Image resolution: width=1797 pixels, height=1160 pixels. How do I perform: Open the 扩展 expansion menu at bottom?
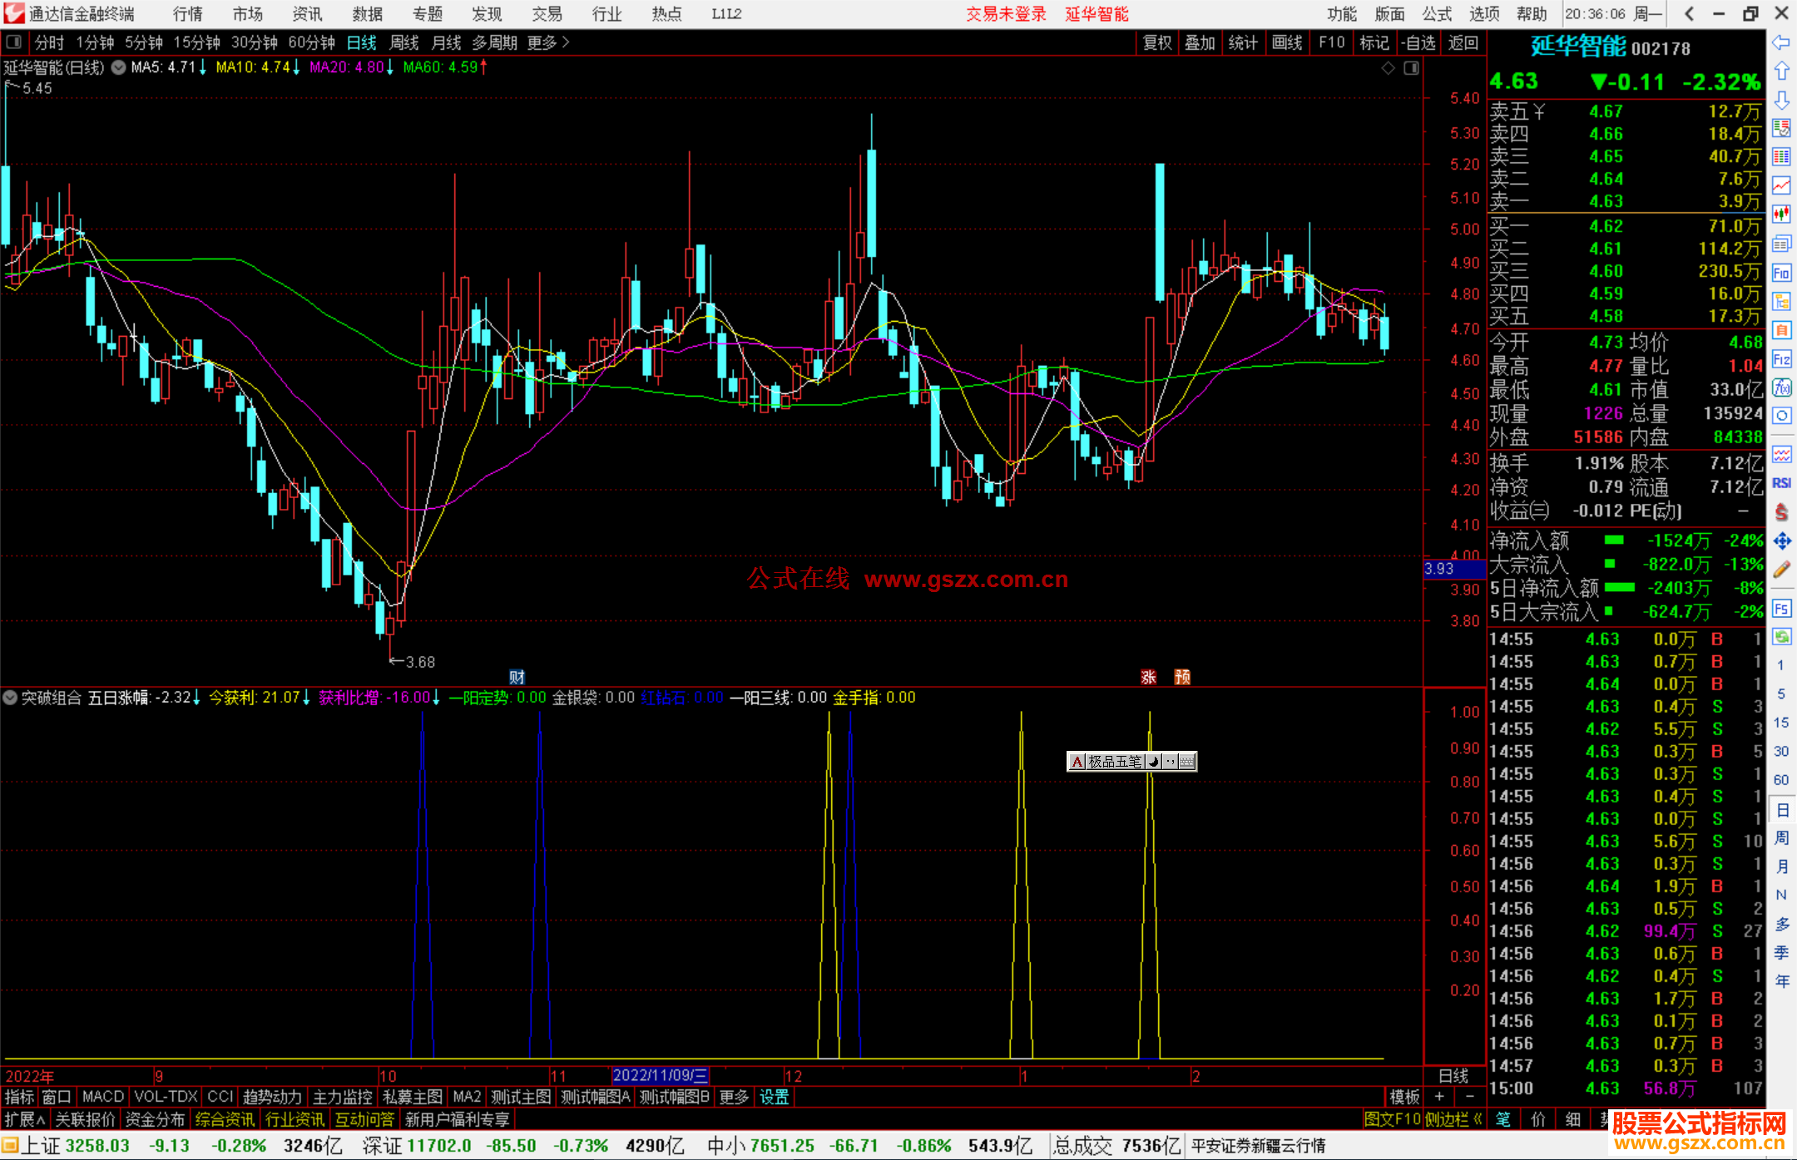coord(24,1119)
